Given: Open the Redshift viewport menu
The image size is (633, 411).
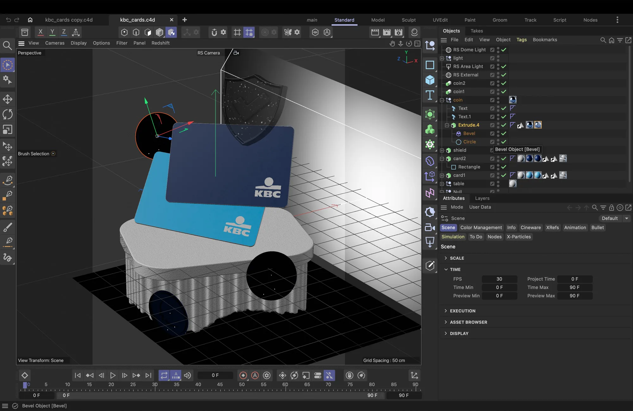Looking at the screenshot, I should tap(160, 43).
